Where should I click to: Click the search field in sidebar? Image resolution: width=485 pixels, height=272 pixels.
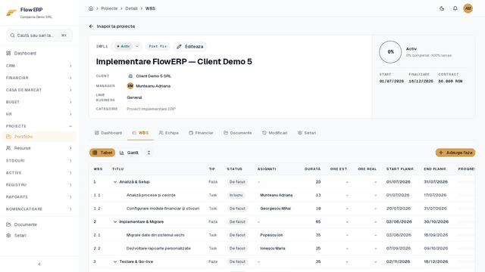click(x=39, y=36)
